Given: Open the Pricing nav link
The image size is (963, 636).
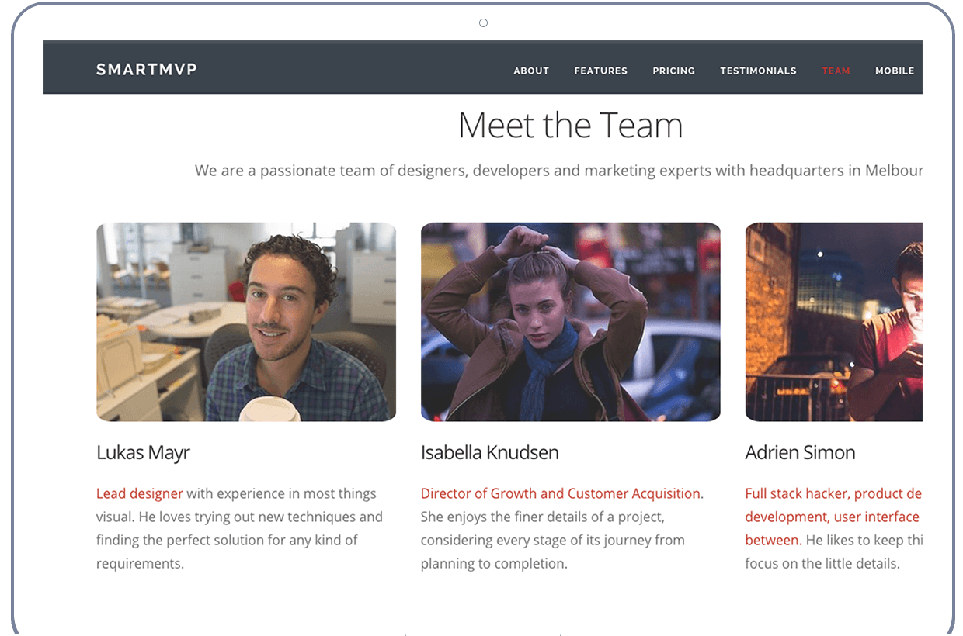Looking at the screenshot, I should point(673,71).
